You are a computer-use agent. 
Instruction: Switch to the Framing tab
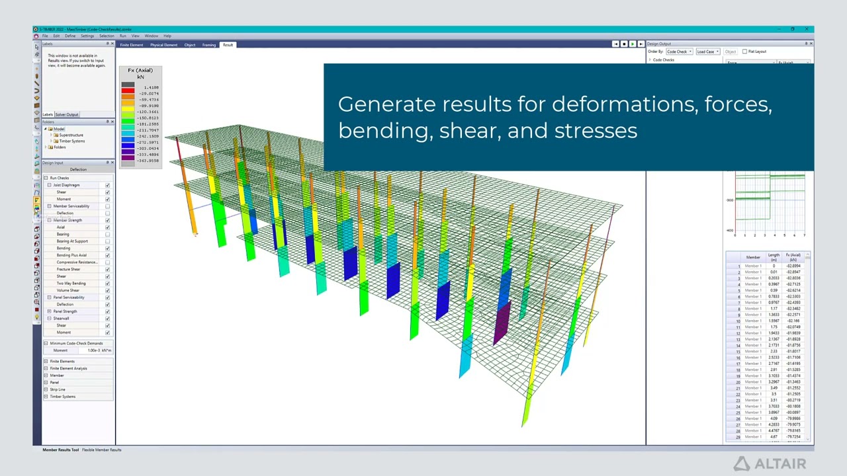(209, 45)
